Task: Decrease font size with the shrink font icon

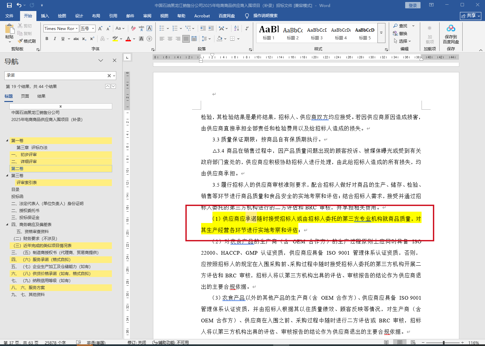Action: [108, 29]
